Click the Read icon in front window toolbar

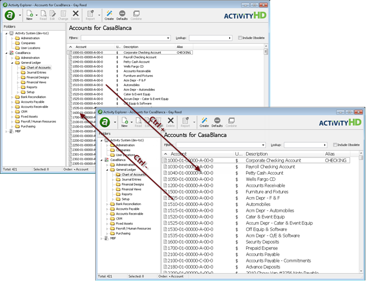[x=138, y=122]
